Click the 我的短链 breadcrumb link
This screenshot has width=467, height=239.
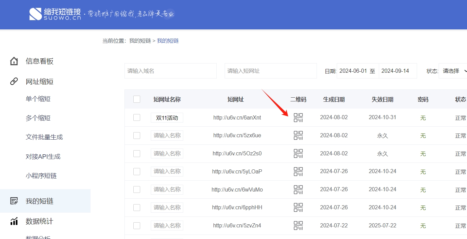(x=168, y=41)
